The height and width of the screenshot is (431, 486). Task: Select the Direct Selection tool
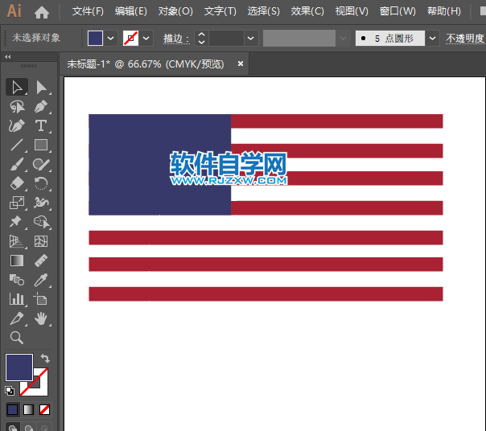(x=41, y=87)
